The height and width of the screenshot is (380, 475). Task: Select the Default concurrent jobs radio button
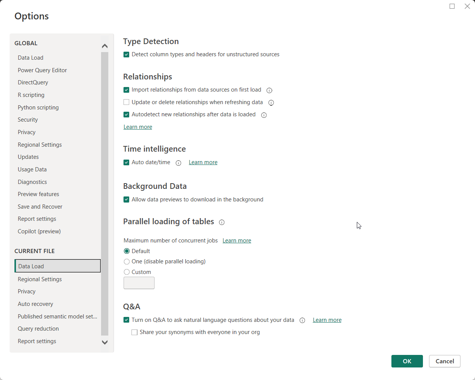[x=127, y=251]
